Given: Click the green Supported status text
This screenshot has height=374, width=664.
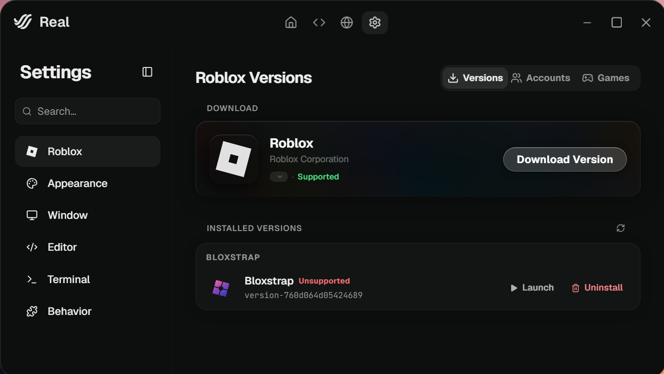Looking at the screenshot, I should (x=318, y=177).
